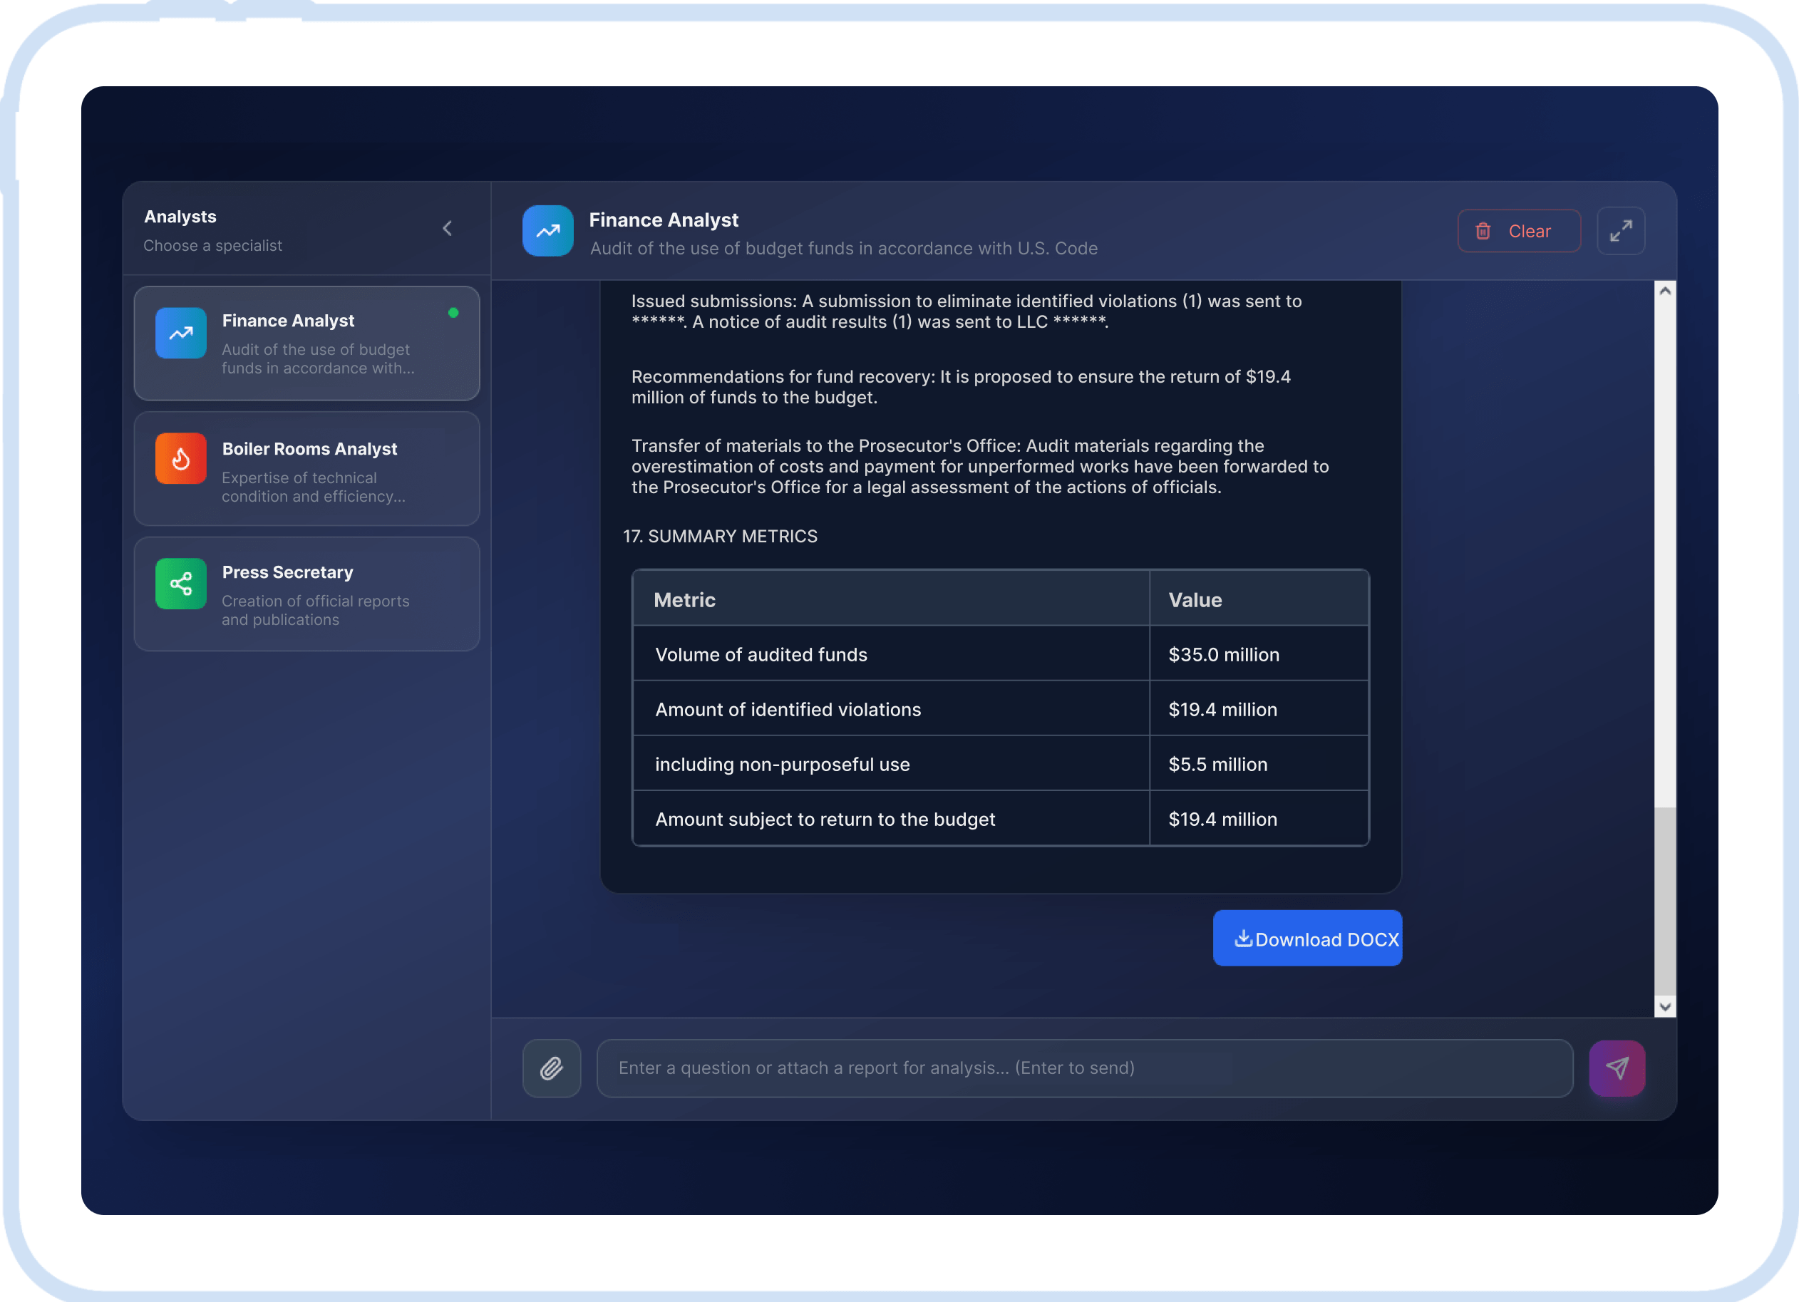Click the "Issued submissions" paragraph

pos(966,311)
